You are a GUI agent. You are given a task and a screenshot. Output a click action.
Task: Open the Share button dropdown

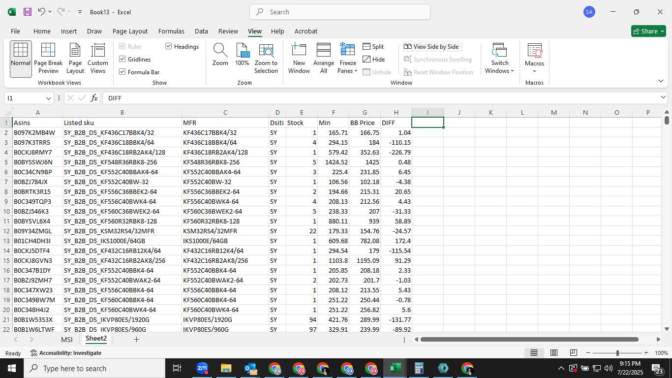point(662,31)
